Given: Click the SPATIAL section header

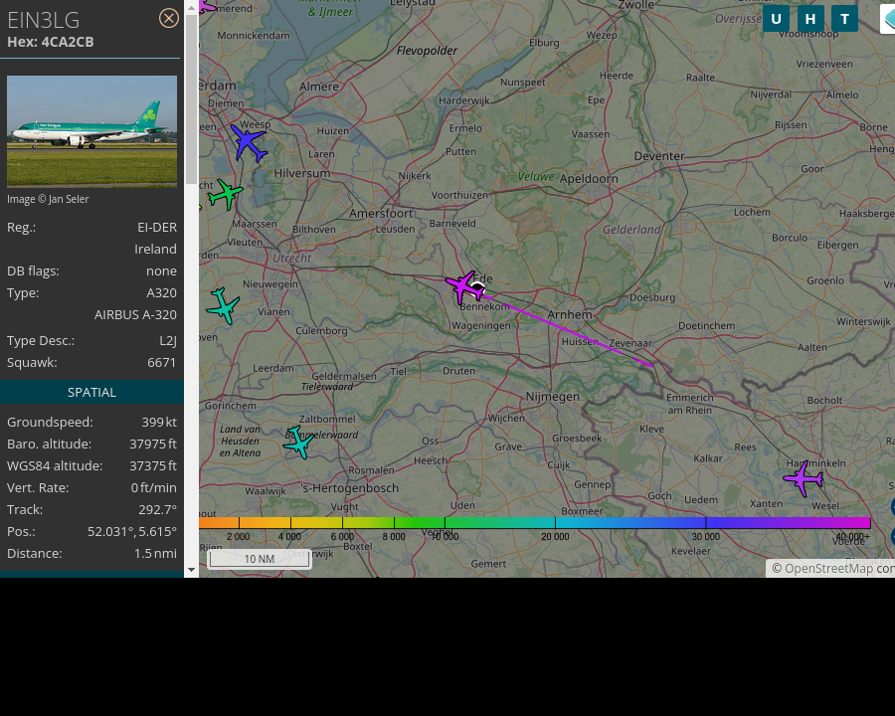Looking at the screenshot, I should (x=91, y=392).
